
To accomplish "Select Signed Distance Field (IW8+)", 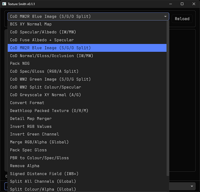I will point(87,174).
